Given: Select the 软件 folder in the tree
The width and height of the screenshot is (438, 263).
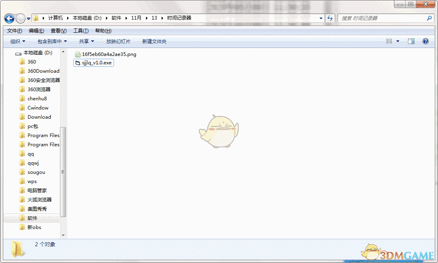Looking at the screenshot, I should tap(32, 218).
